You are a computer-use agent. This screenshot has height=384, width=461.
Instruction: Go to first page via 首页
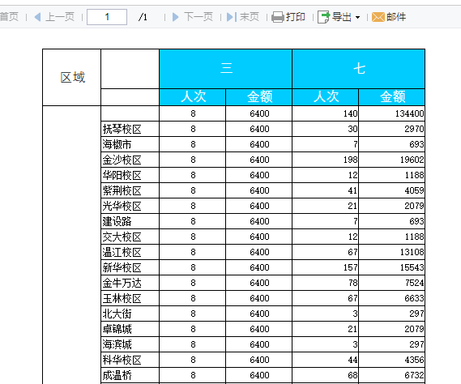[x=9, y=17]
